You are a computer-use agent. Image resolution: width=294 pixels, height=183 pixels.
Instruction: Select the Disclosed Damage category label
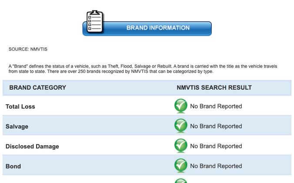click(x=32, y=147)
